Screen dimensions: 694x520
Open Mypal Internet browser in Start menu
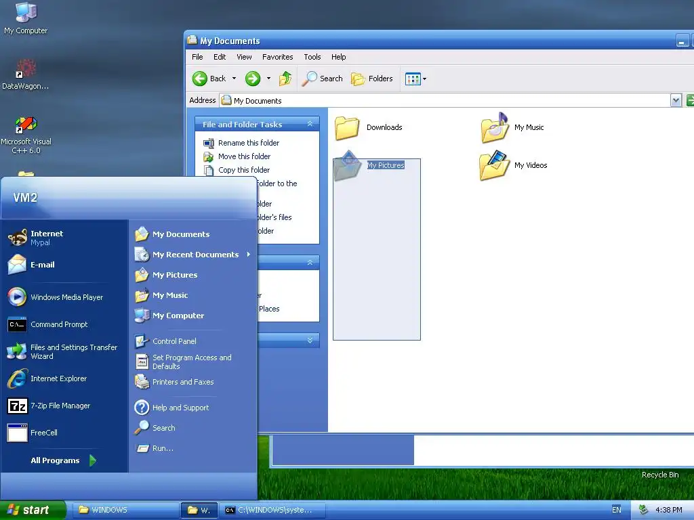coord(35,238)
